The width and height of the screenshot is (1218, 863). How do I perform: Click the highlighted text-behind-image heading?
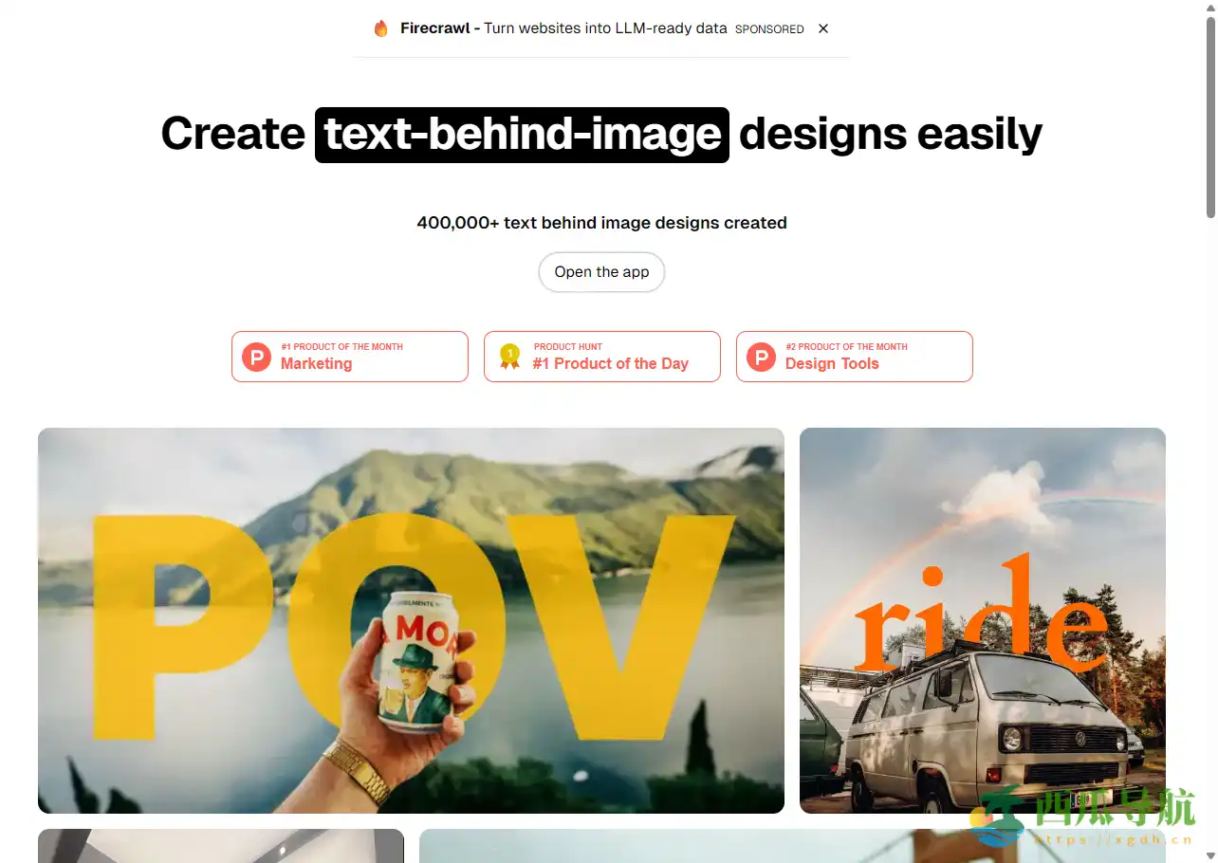pos(522,135)
